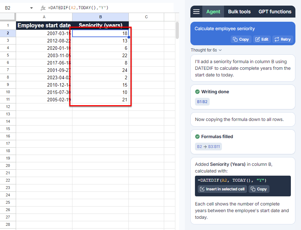Open the hamburger menu in the sidebar
301x230 pixels.
click(196, 12)
